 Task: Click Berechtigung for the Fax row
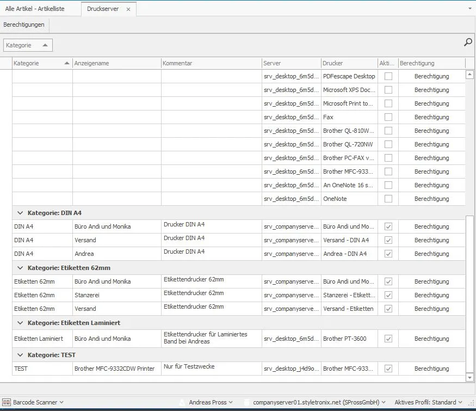click(x=432, y=117)
